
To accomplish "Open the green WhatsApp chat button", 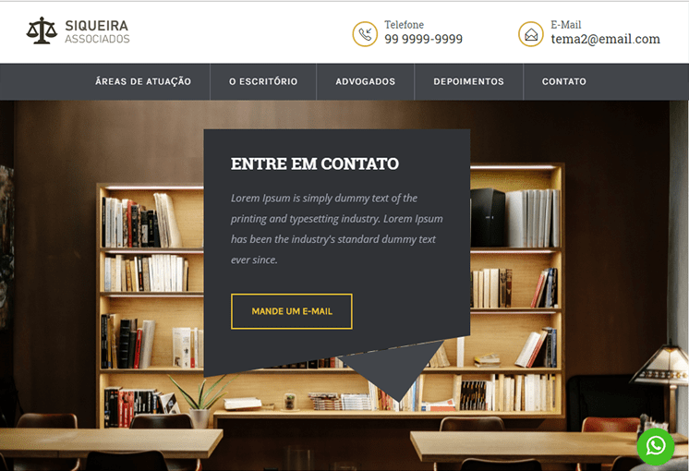I will (656, 446).
